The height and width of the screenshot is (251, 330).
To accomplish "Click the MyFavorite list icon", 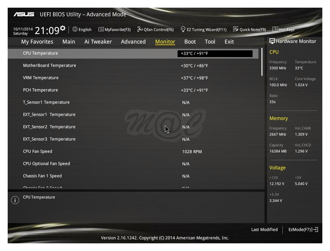I will (x=101, y=29).
